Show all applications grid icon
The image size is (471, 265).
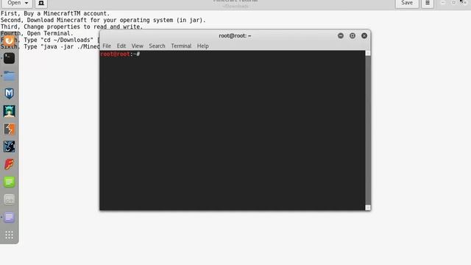[9, 235]
